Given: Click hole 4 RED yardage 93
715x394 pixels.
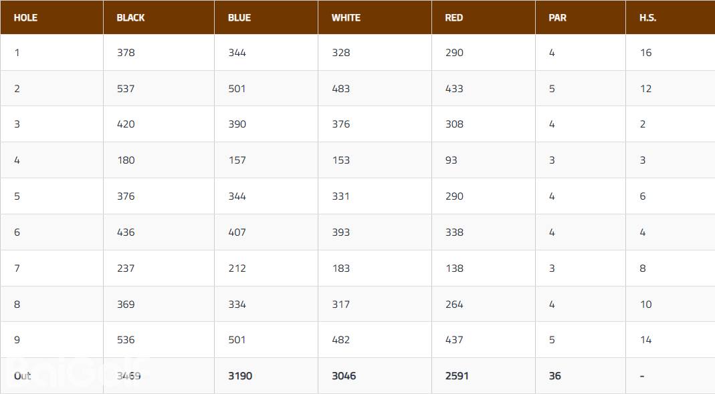Looking at the screenshot, I should [451, 160].
